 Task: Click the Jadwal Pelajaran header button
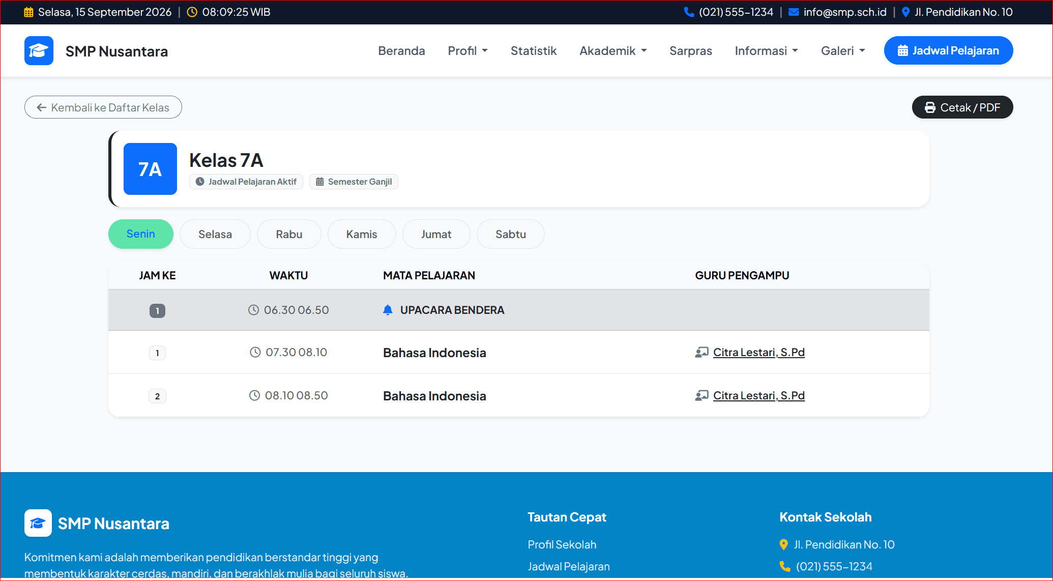pos(949,50)
